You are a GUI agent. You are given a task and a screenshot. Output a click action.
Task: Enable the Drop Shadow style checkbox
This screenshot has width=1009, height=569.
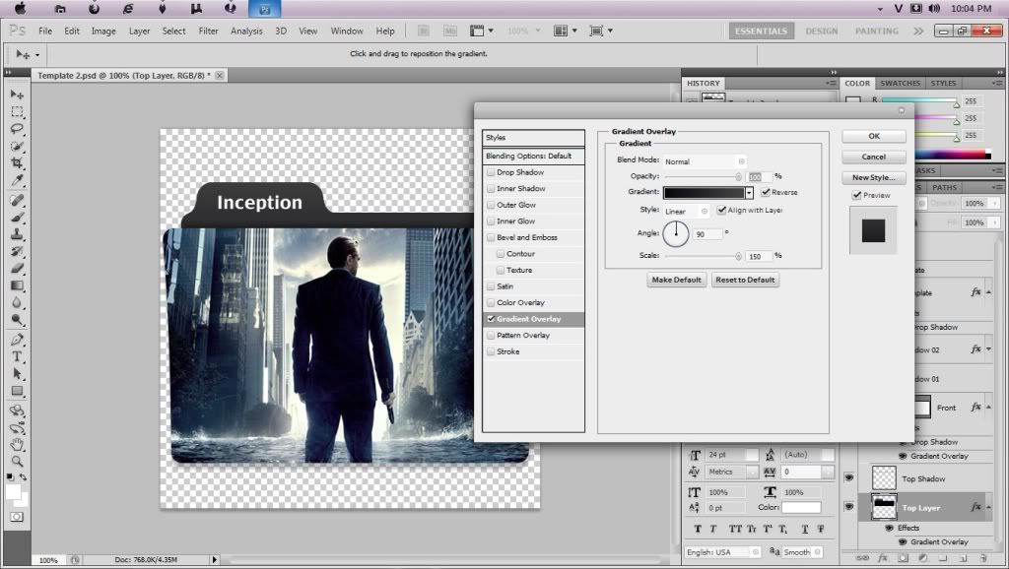coord(491,172)
